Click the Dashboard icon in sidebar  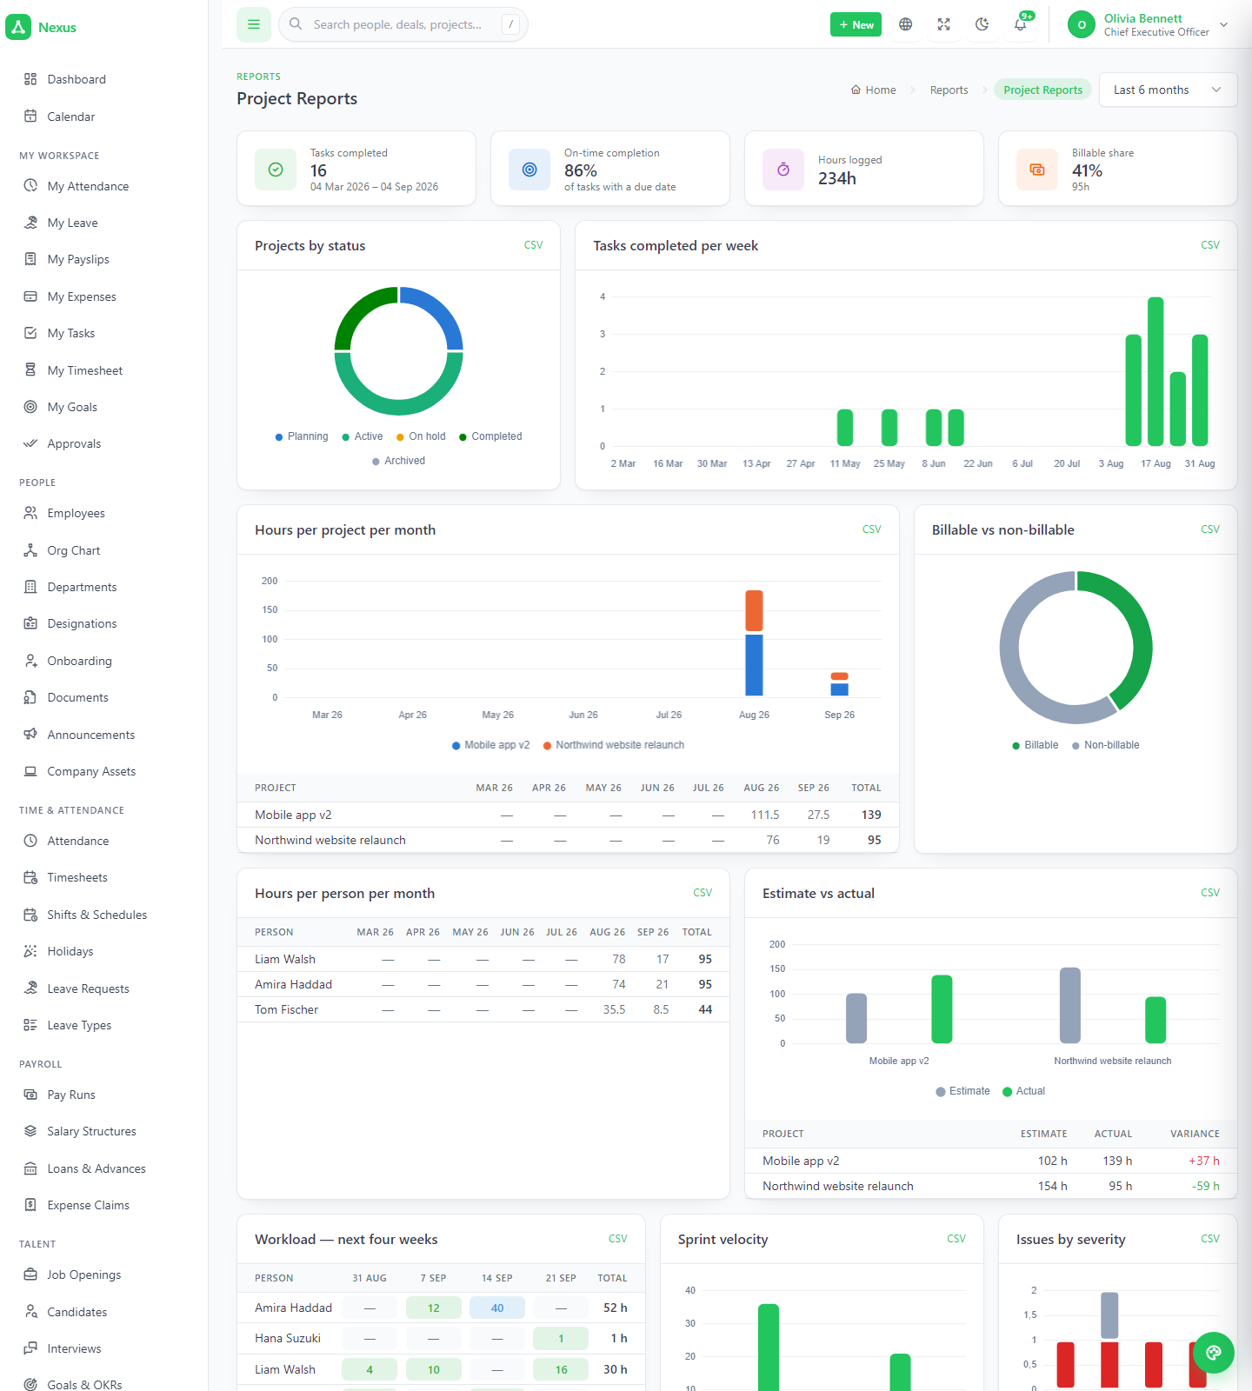pyautogui.click(x=30, y=79)
